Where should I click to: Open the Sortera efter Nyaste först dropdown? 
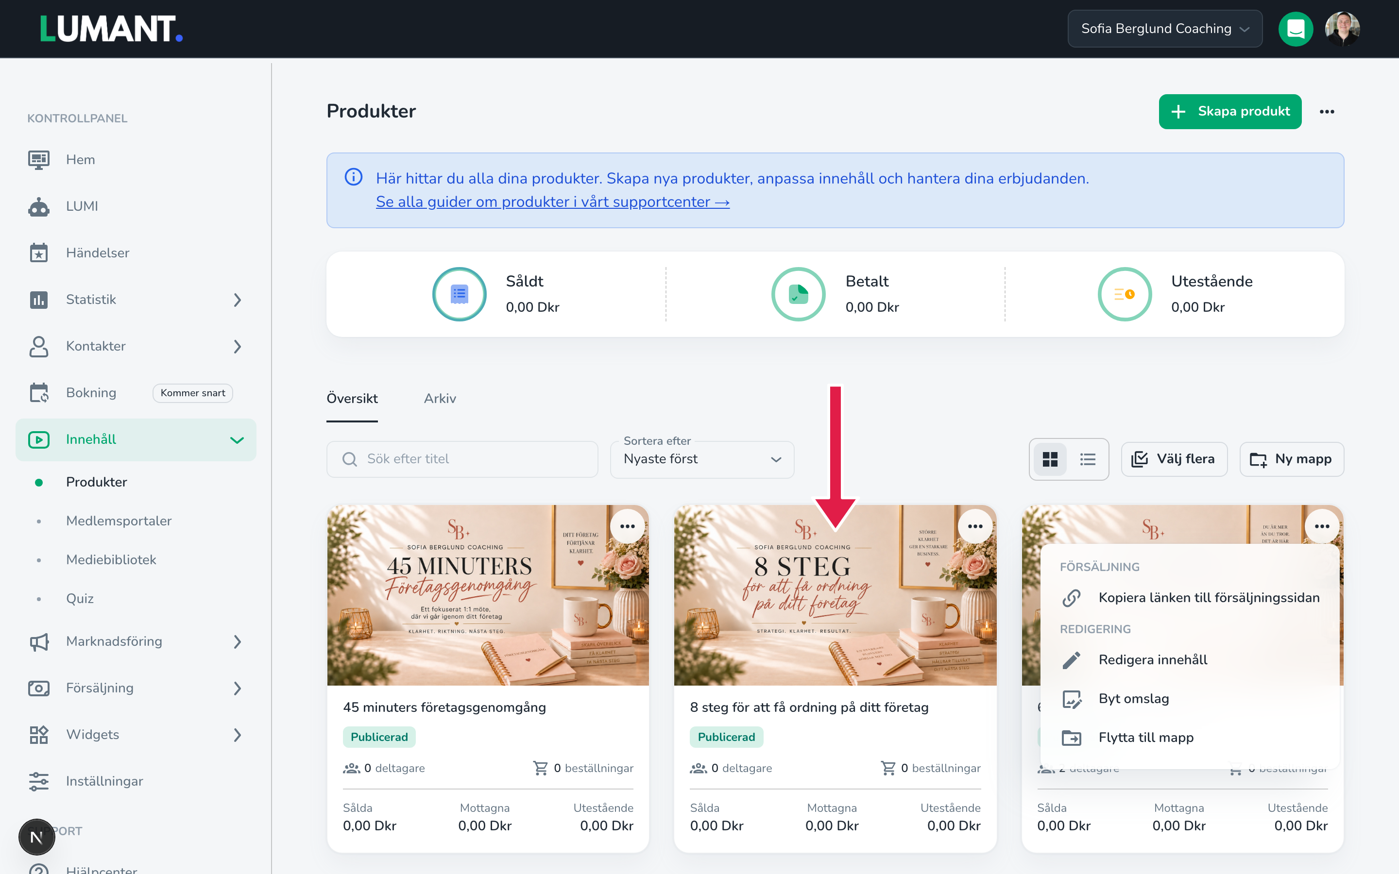pyautogui.click(x=702, y=459)
